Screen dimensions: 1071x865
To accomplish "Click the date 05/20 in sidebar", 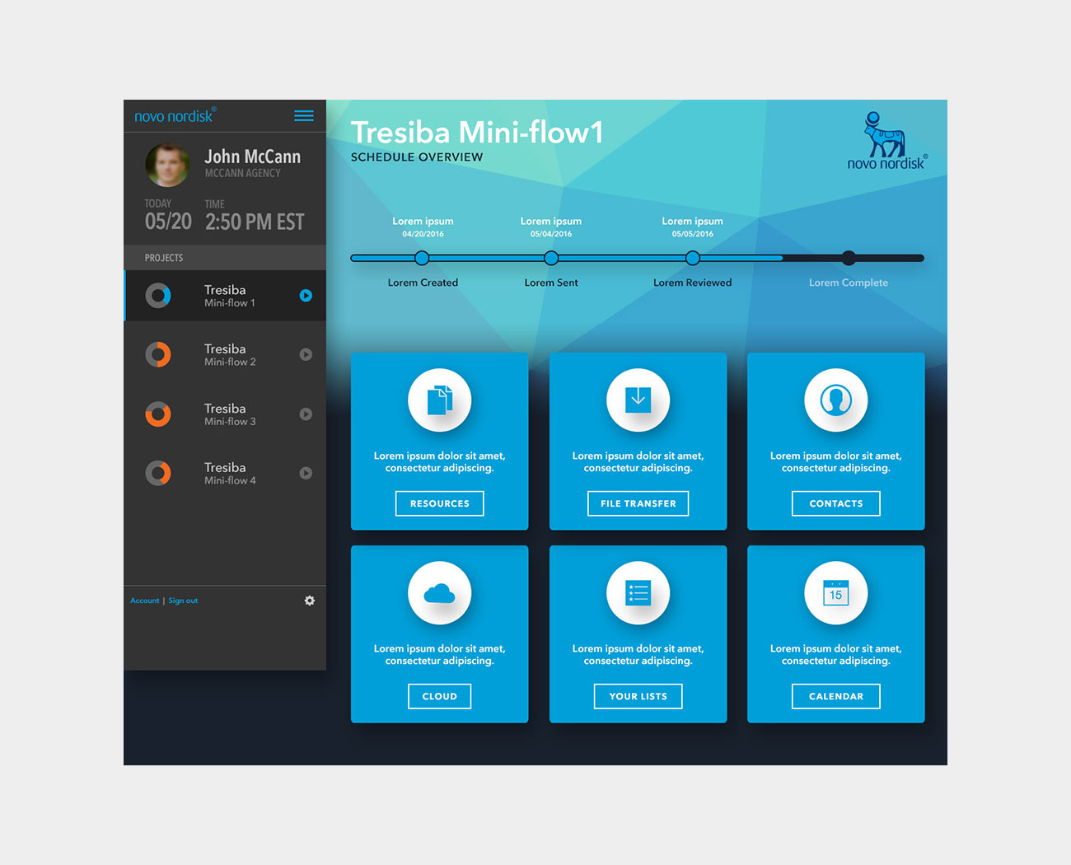I will click(168, 222).
